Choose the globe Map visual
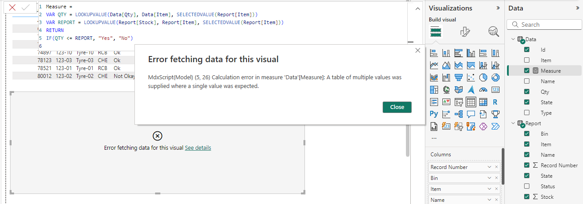 (446, 90)
